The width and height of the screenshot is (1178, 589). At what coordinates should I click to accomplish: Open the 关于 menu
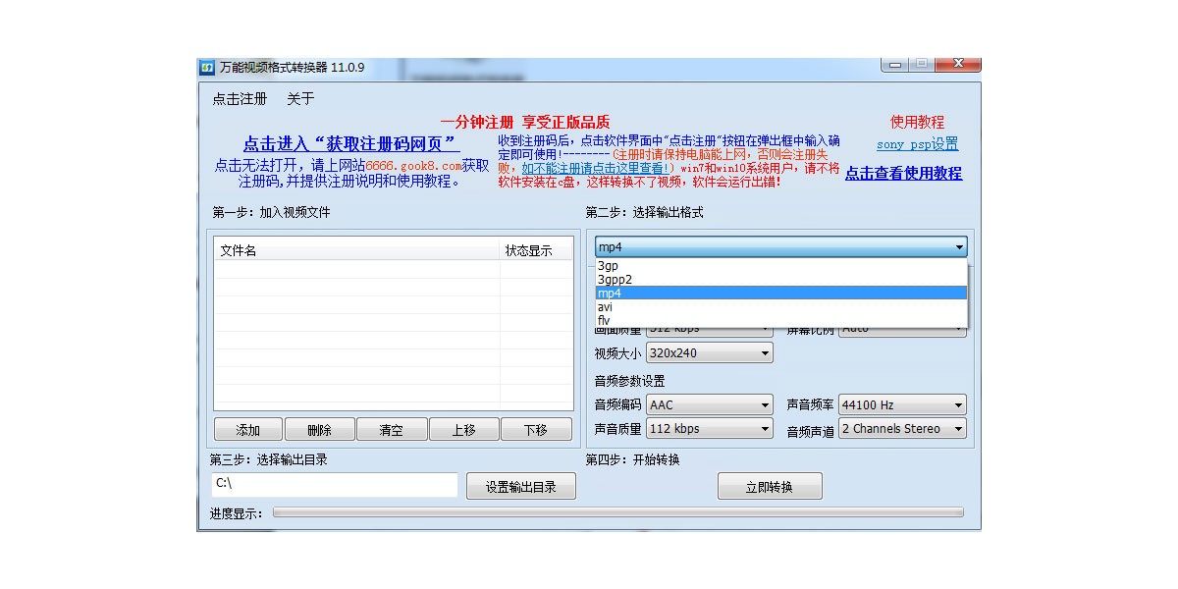(x=300, y=99)
